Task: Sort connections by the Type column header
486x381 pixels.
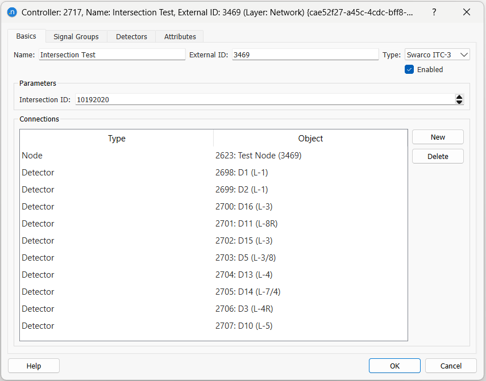Action: [117, 139]
